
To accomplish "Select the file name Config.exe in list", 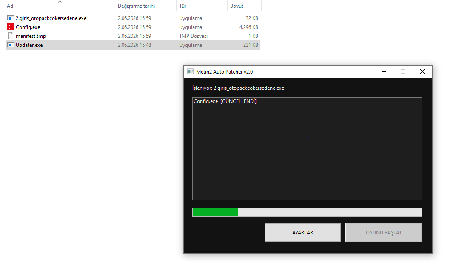I will (x=28, y=27).
